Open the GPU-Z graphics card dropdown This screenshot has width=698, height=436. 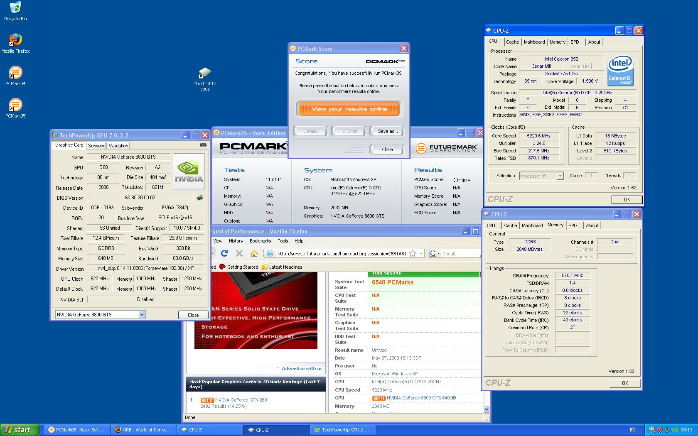tap(142, 315)
